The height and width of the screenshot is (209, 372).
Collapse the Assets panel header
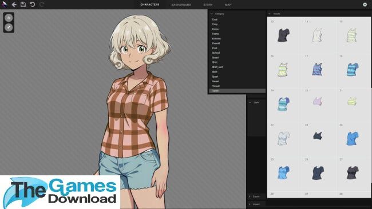[275, 14]
